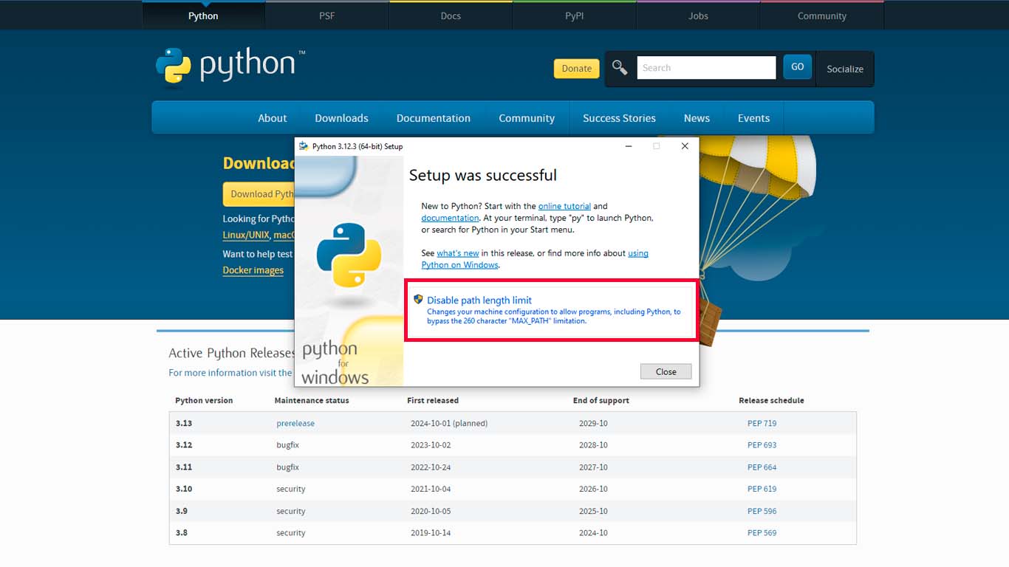This screenshot has height=567, width=1009.
Task: Open the PEP 664 release schedule link
Action: (x=762, y=467)
